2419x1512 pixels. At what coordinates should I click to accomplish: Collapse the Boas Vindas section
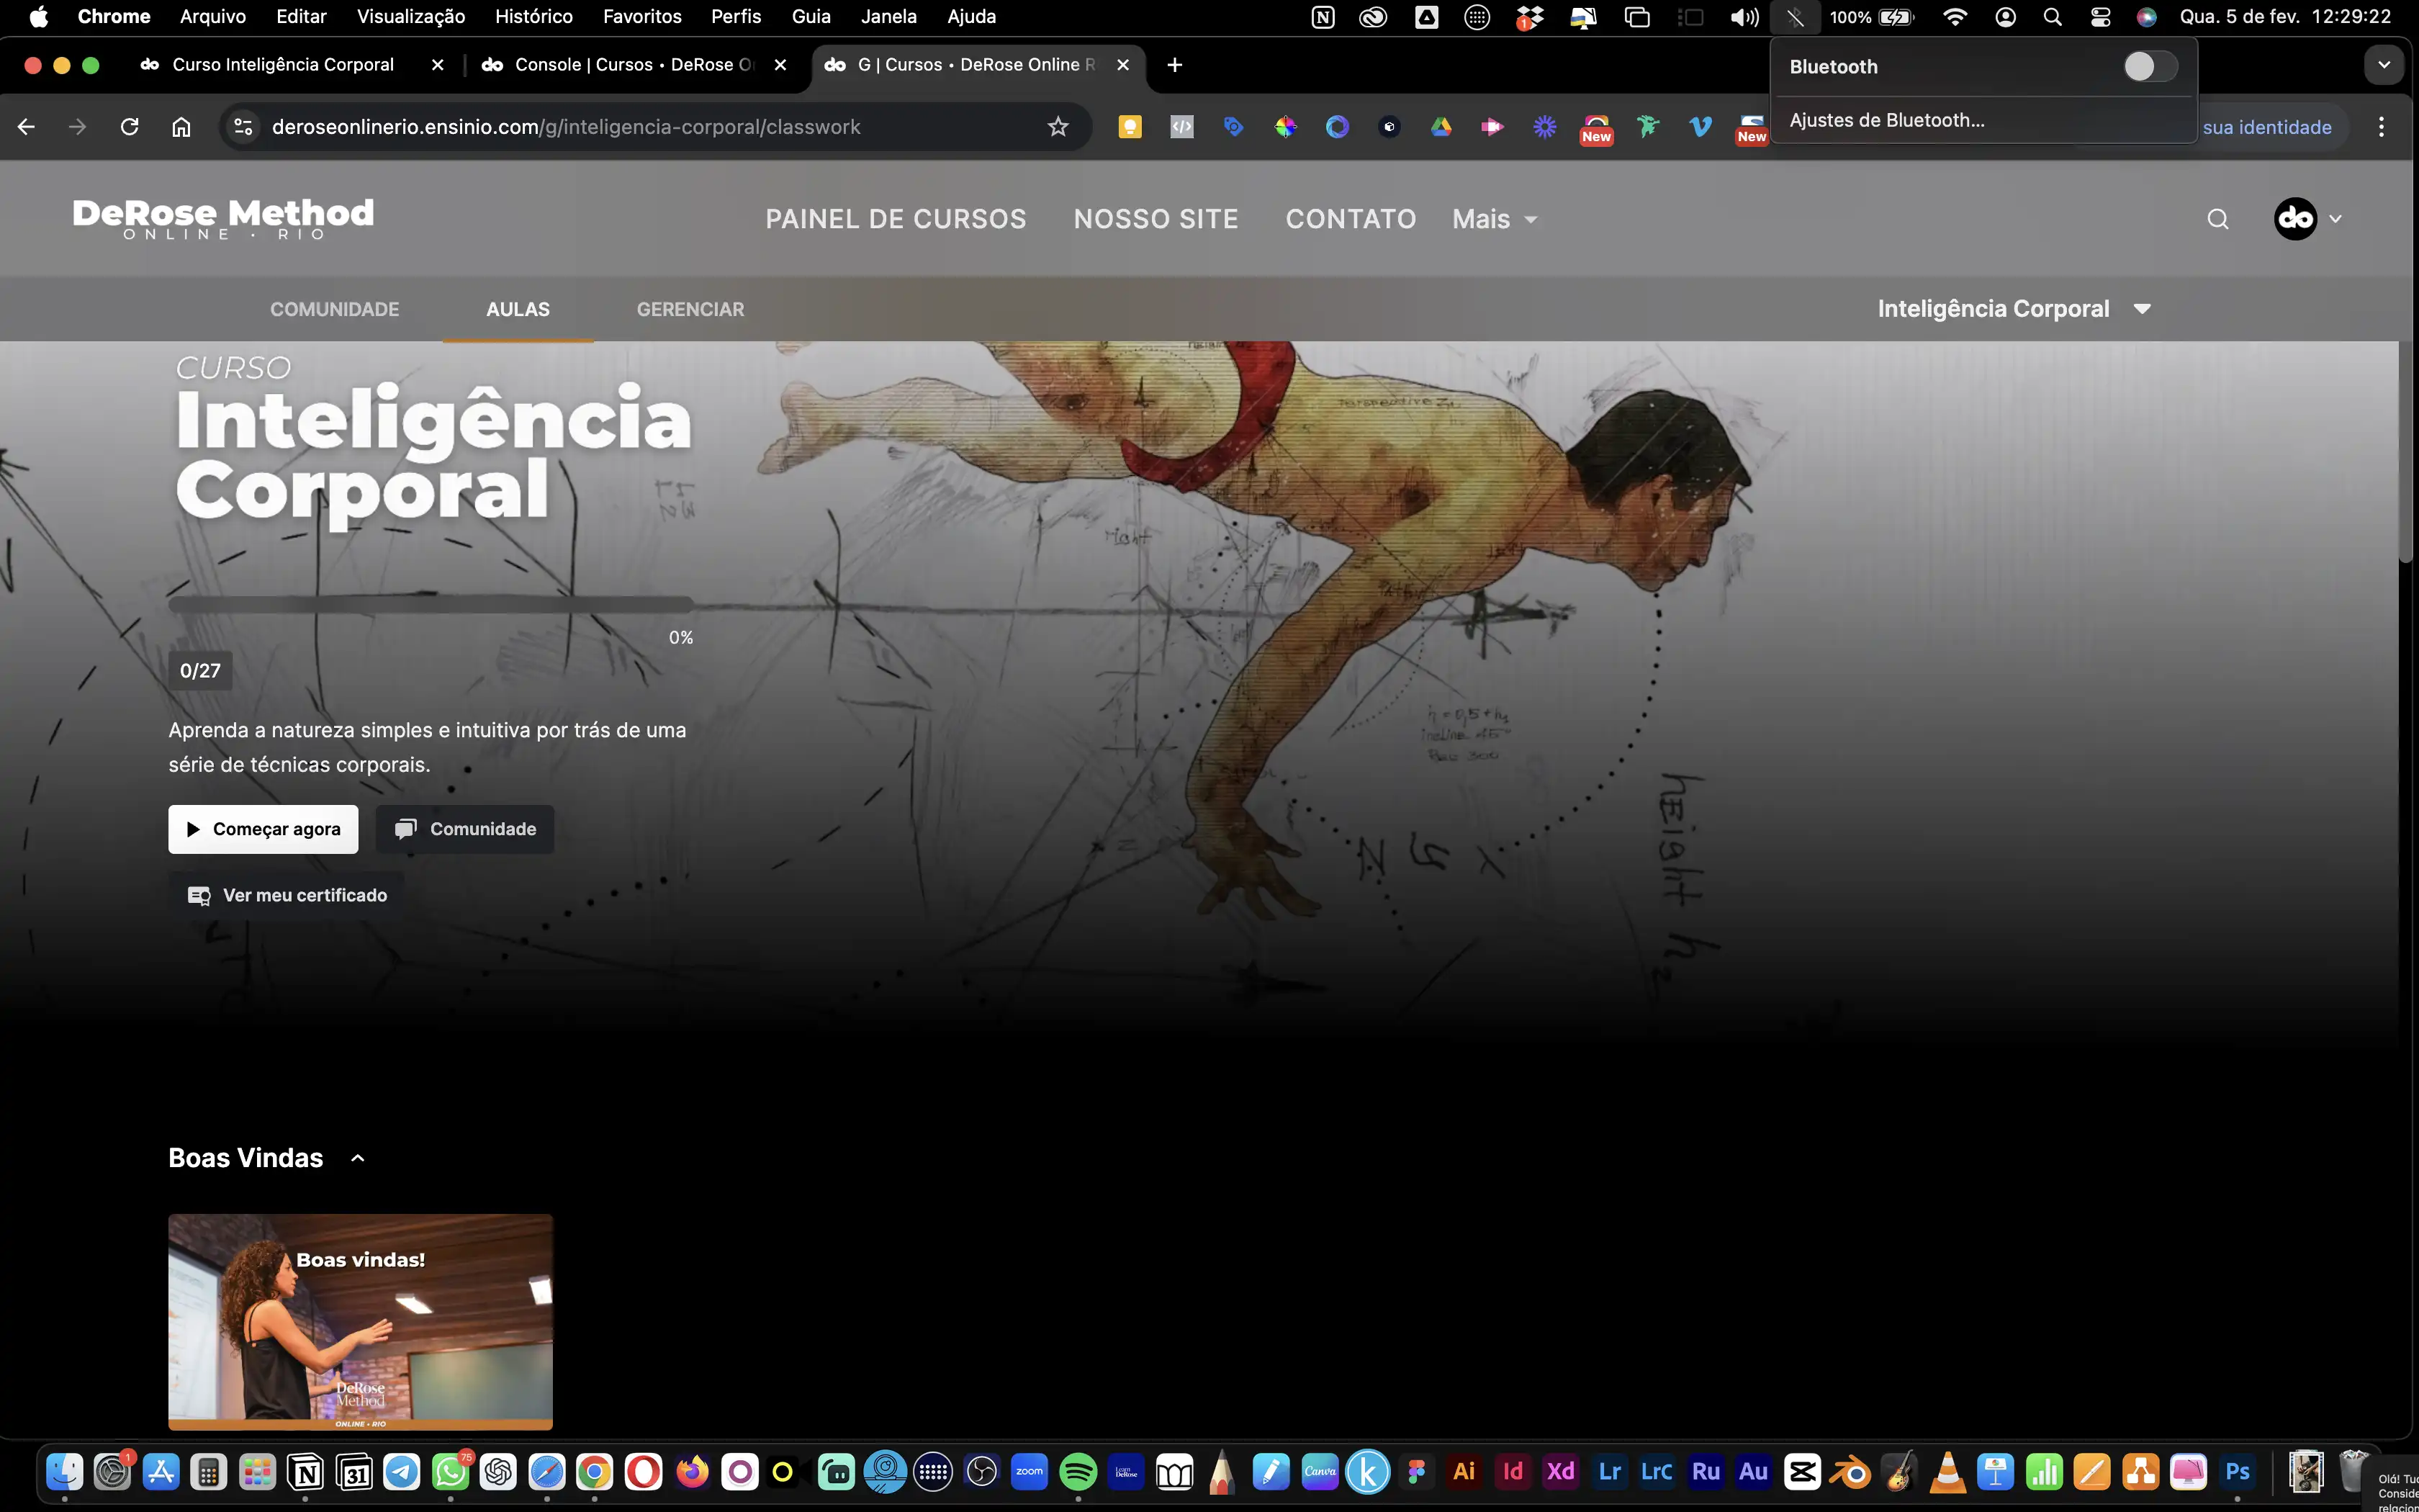tap(358, 1158)
